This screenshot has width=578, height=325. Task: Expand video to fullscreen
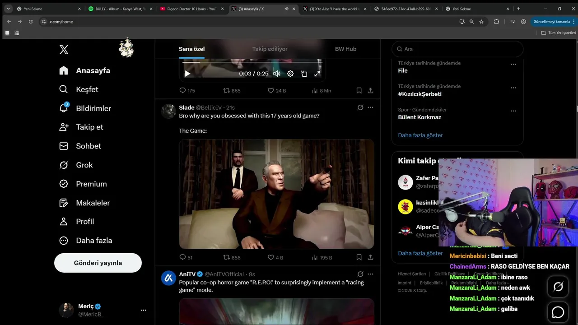click(317, 74)
